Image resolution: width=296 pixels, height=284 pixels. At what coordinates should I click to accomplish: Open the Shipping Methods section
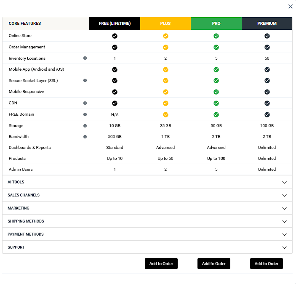(284, 221)
